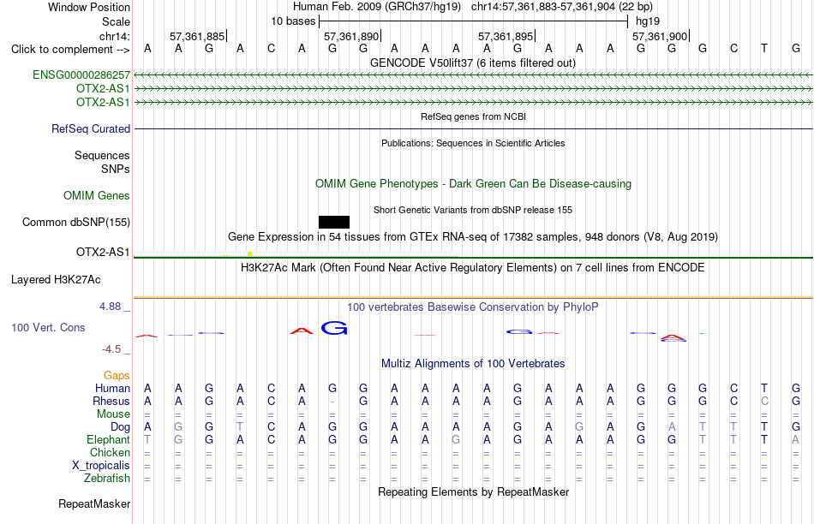Screen dimensions: 814x524
Task: Click Repeating Elements by RepeatMasker title
Action: tap(473, 491)
